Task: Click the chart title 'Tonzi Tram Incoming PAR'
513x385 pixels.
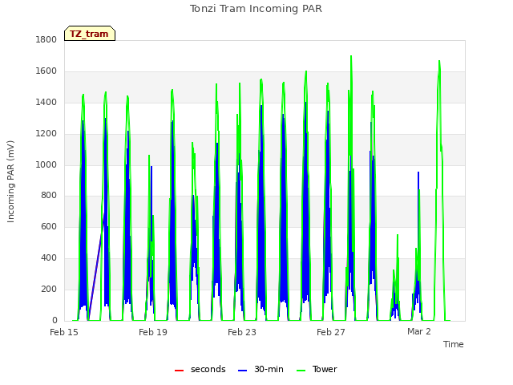Action: (x=256, y=9)
